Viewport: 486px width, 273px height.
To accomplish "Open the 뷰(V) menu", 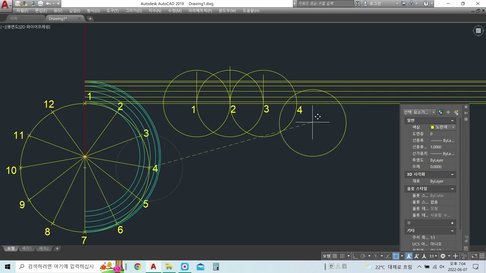I will point(58,11).
